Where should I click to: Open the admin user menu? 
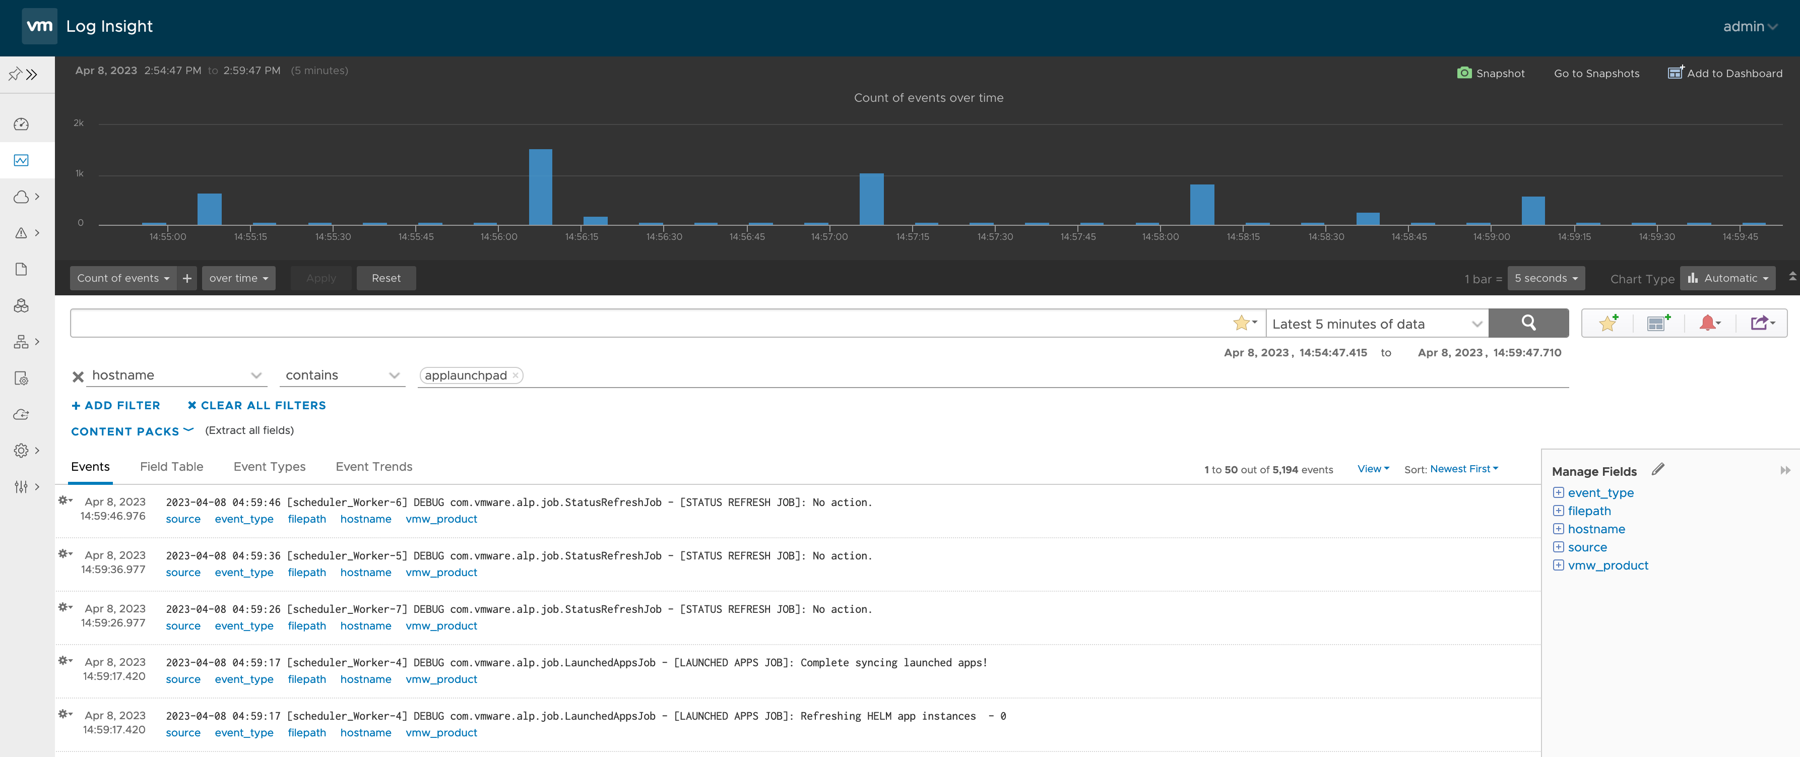(x=1750, y=27)
